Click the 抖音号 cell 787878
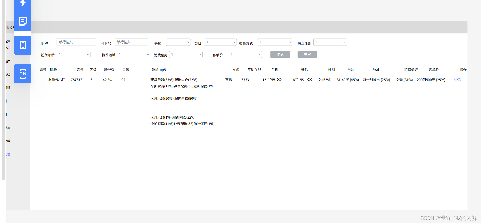This screenshot has height=223, width=481. [x=77, y=80]
